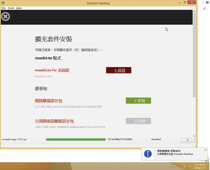Open the taskbar clock showing 09:21
This screenshot has height=170, width=210.
[x=200, y=166]
